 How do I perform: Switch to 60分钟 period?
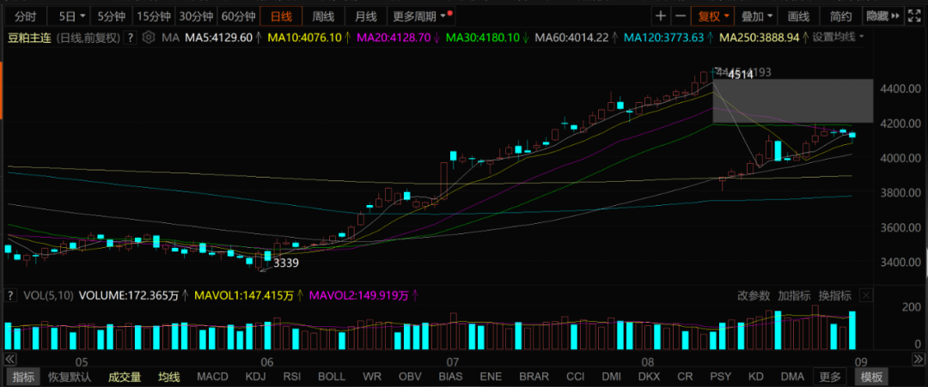coord(239,16)
